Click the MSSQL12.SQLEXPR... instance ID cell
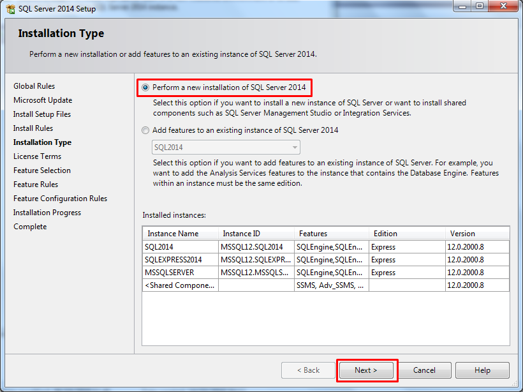The height and width of the screenshot is (392, 523). point(256,259)
